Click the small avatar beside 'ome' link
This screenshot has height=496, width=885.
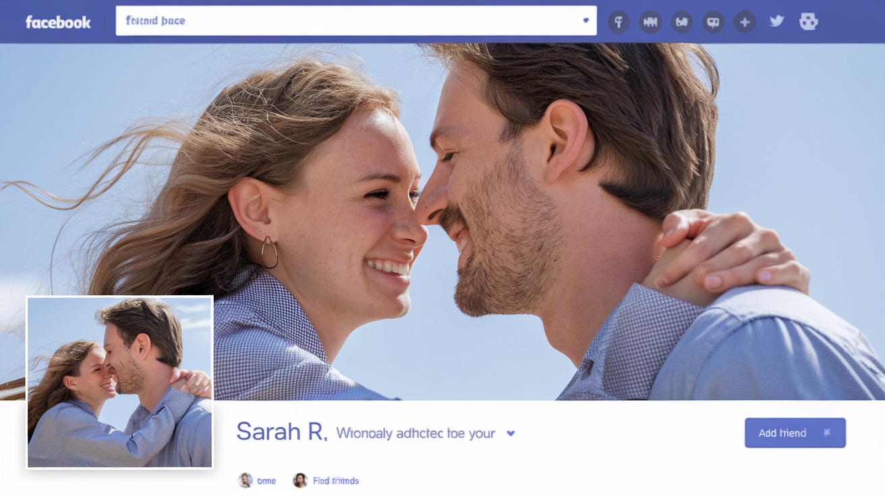(x=246, y=480)
